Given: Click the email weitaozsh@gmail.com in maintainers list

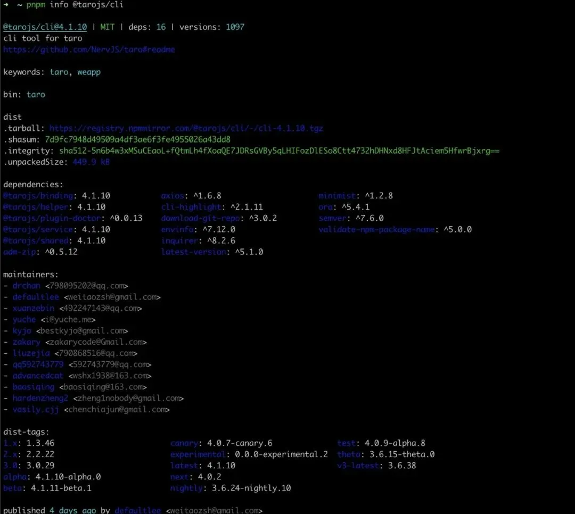Looking at the screenshot, I should (x=112, y=297).
